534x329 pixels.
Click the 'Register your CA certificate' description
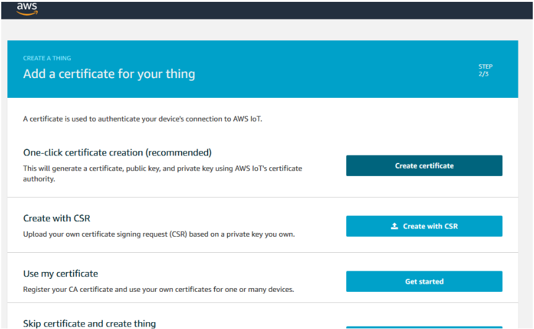(159, 289)
